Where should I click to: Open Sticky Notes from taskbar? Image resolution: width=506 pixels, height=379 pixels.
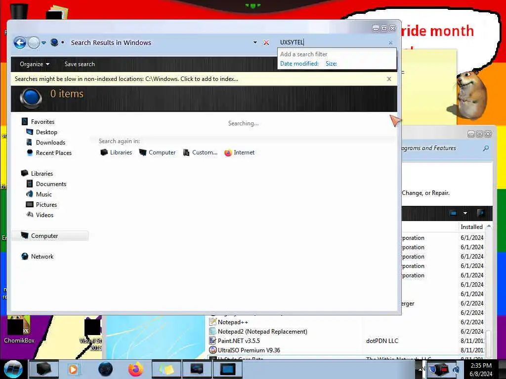166,369
